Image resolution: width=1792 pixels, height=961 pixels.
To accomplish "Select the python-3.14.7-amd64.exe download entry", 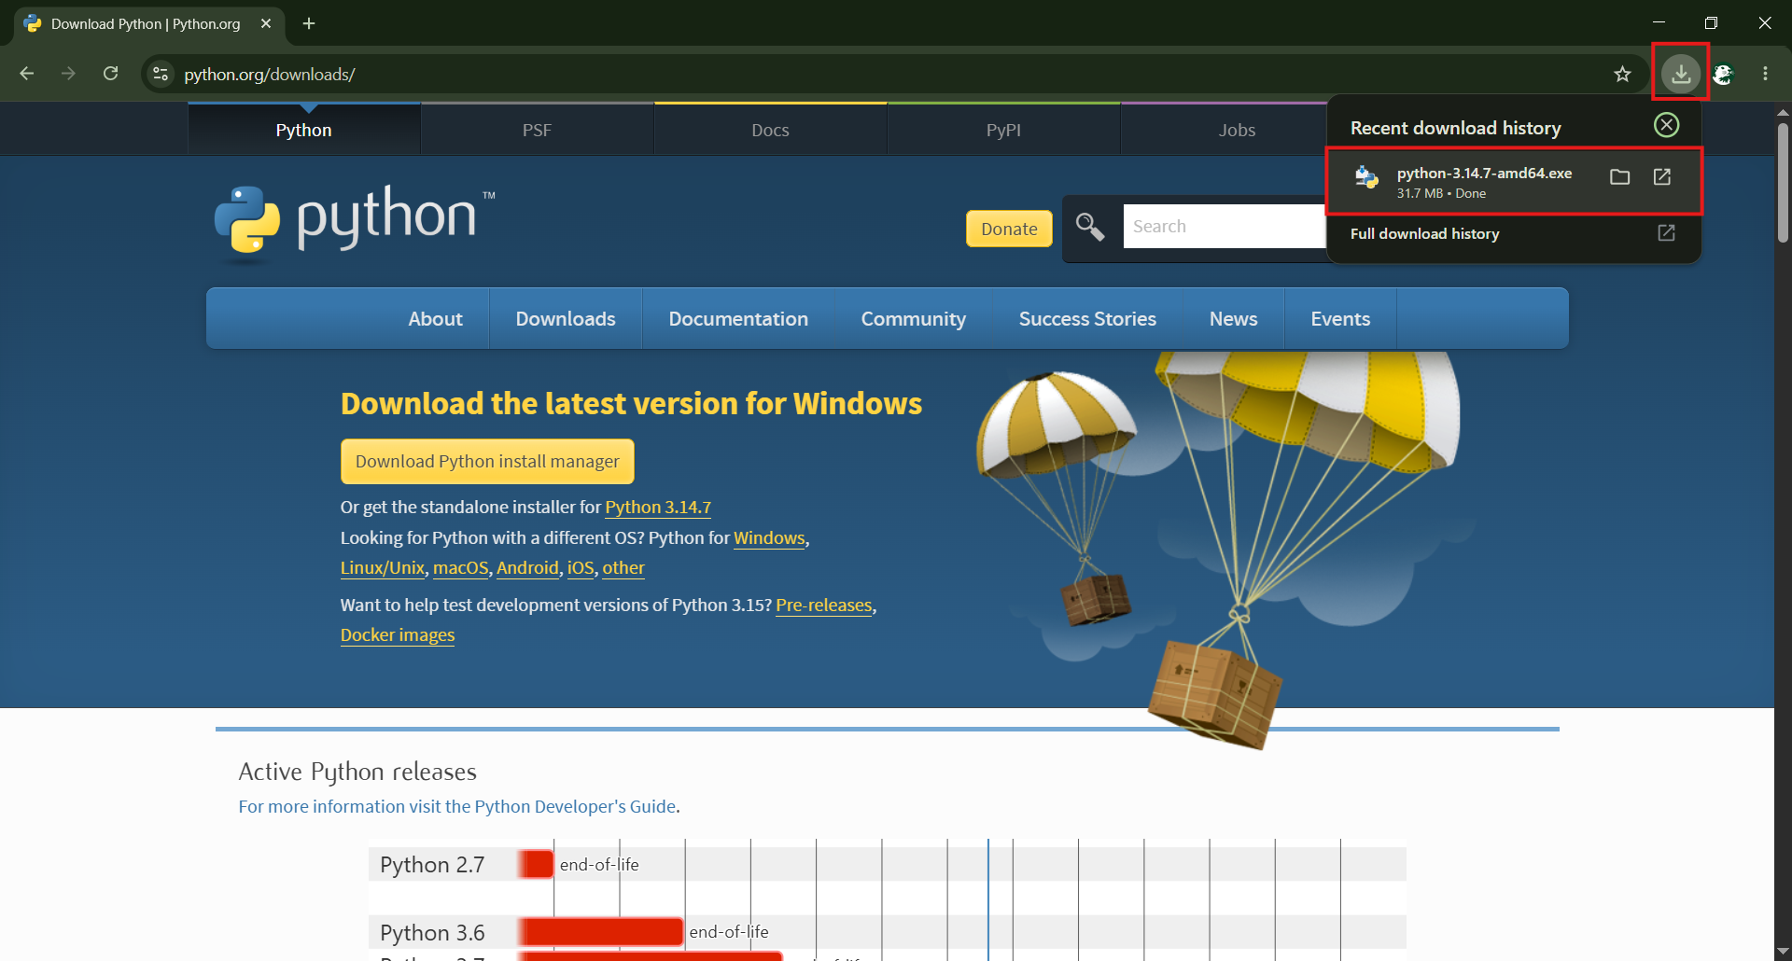I will [1513, 182].
